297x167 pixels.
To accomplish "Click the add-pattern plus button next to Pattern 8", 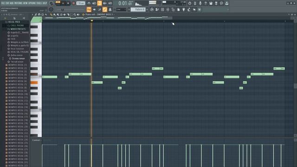I will click(147, 9).
